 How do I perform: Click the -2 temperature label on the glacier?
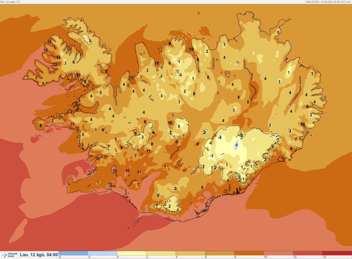pos(219,137)
